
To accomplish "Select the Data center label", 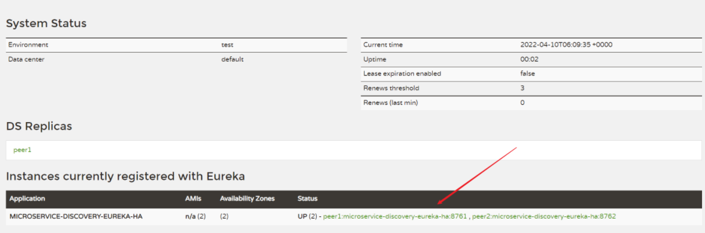I will [x=26, y=59].
